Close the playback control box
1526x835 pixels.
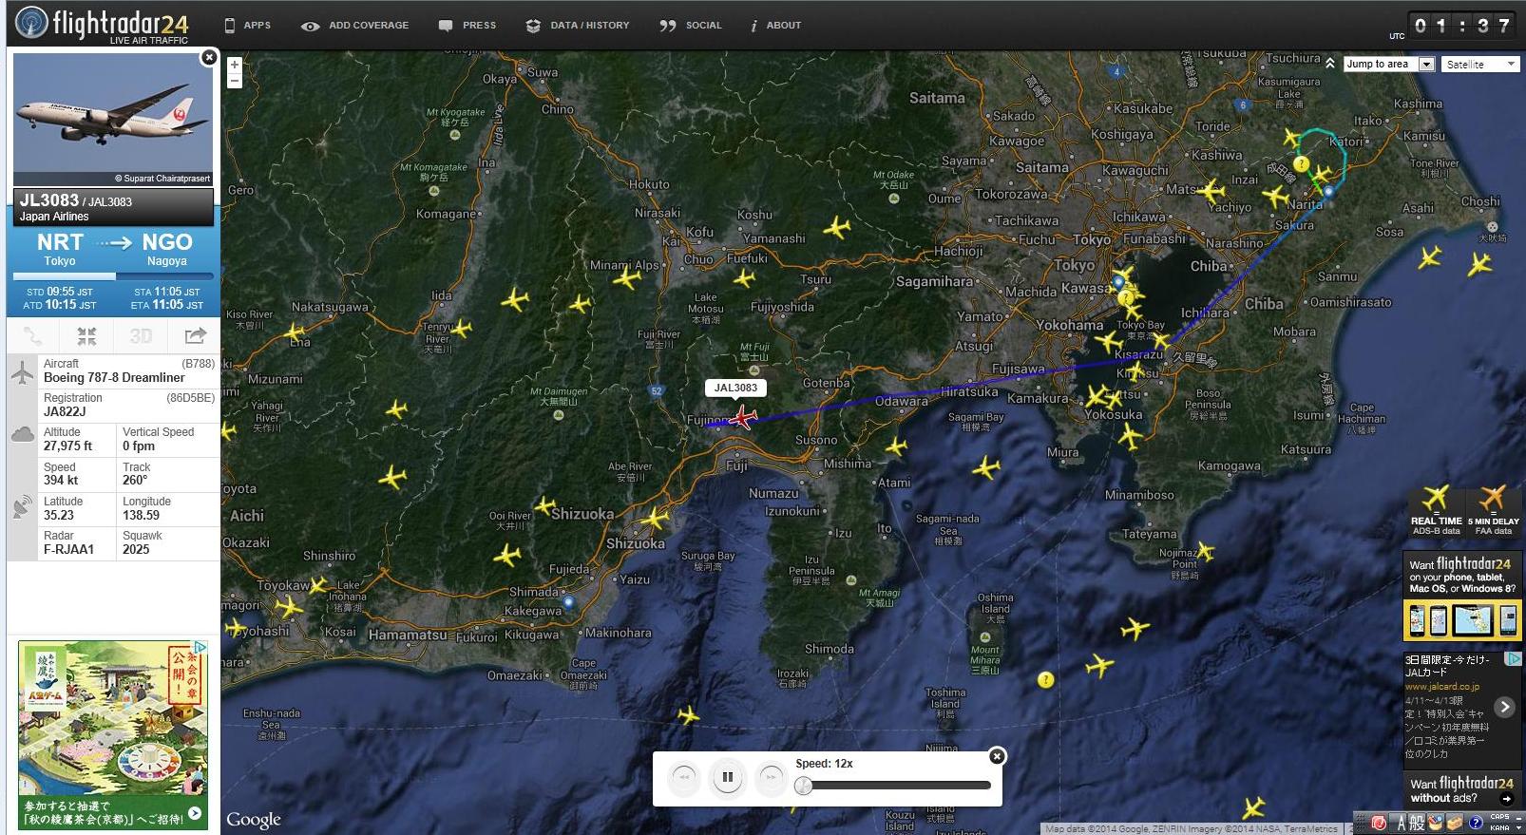(997, 756)
